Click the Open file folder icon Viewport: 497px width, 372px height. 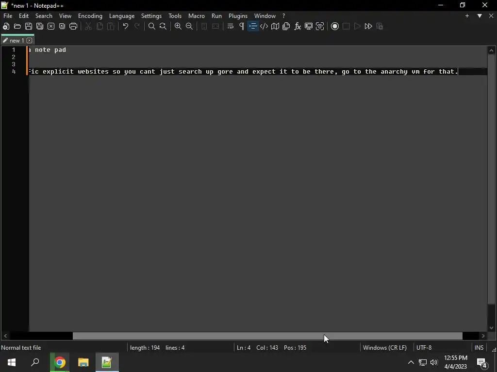click(x=17, y=26)
